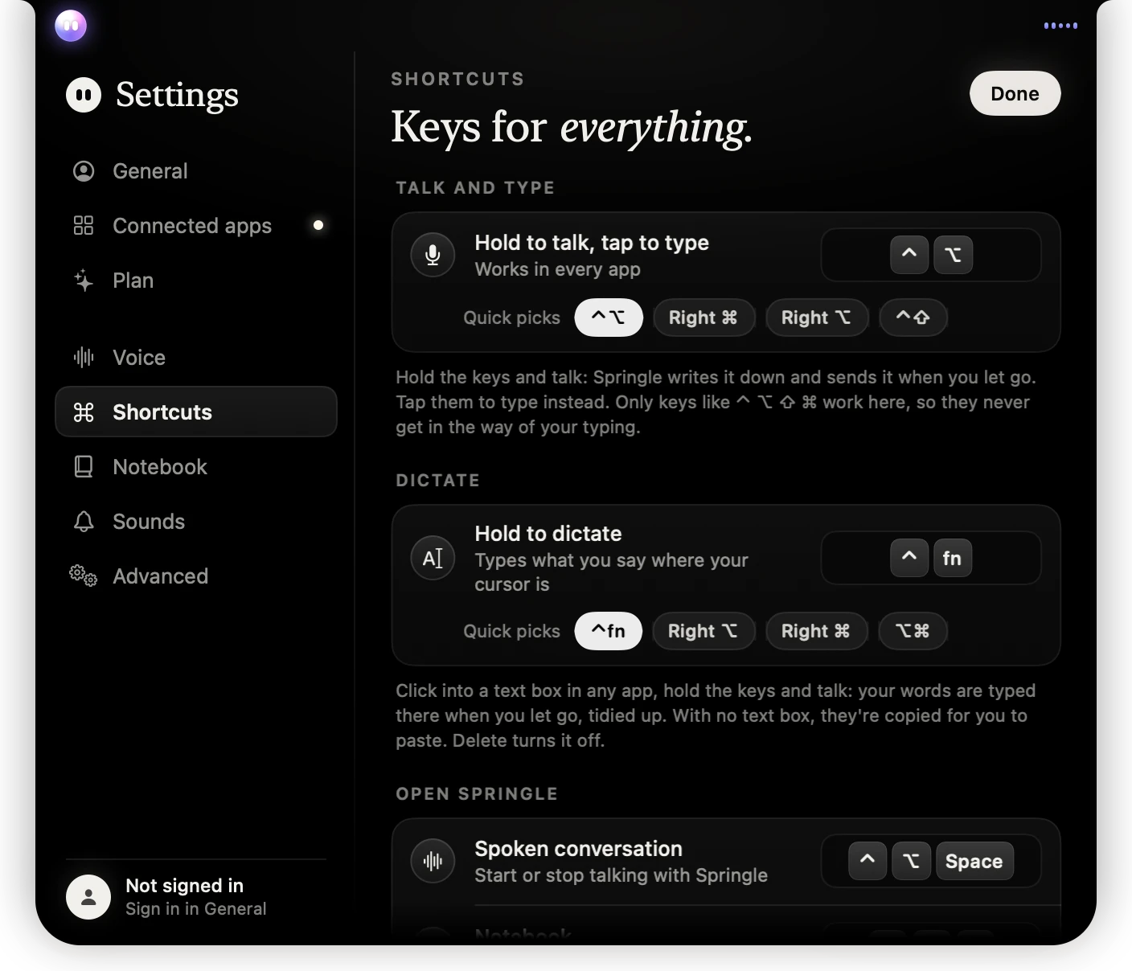
Task: Choose Right Command quick pick for Hold to talk
Action: 703,318
